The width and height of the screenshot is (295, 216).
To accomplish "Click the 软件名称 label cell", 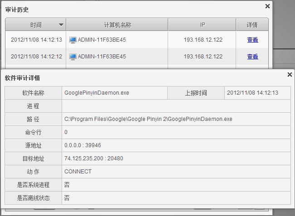I will coord(33,93).
